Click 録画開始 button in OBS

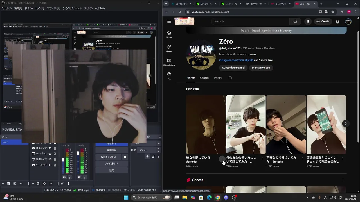click(x=112, y=150)
